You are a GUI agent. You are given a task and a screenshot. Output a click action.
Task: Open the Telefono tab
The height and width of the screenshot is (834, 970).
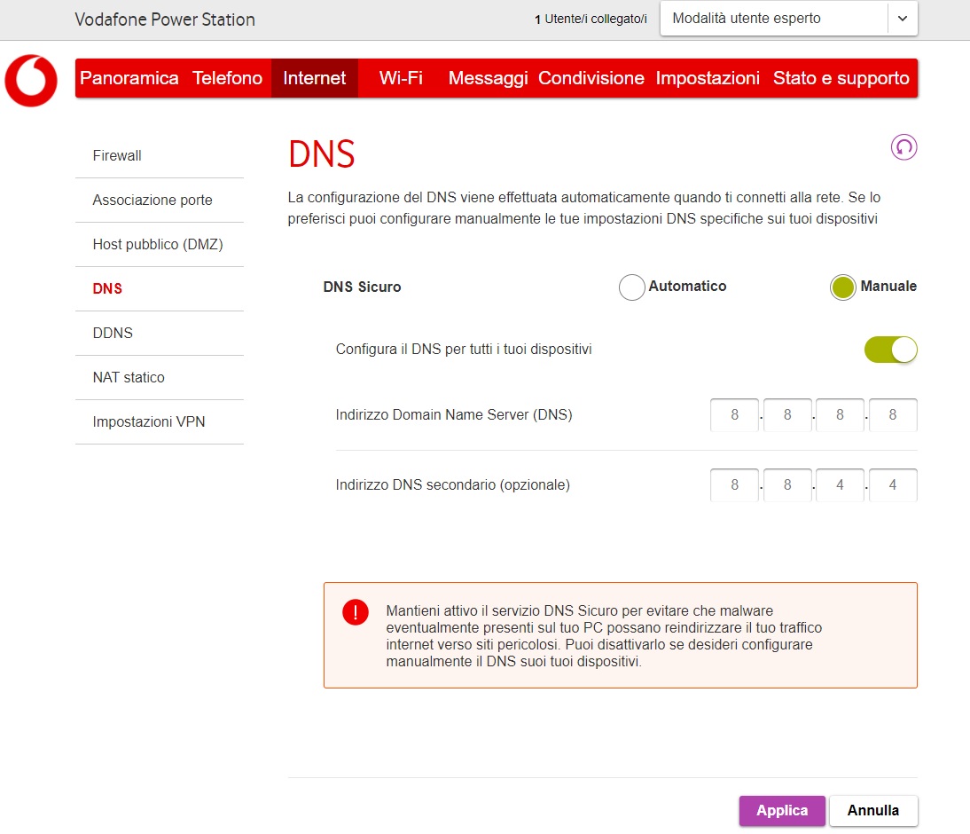[227, 78]
